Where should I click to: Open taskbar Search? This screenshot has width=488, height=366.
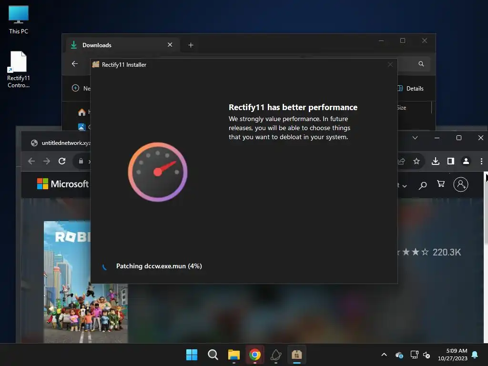[213, 355]
